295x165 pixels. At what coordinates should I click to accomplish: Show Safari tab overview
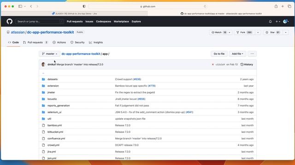click(x=289, y=6)
